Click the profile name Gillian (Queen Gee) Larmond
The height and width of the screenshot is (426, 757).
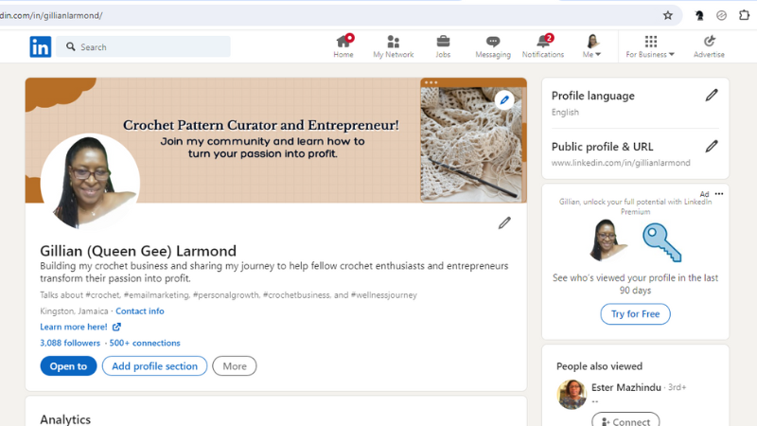(138, 251)
